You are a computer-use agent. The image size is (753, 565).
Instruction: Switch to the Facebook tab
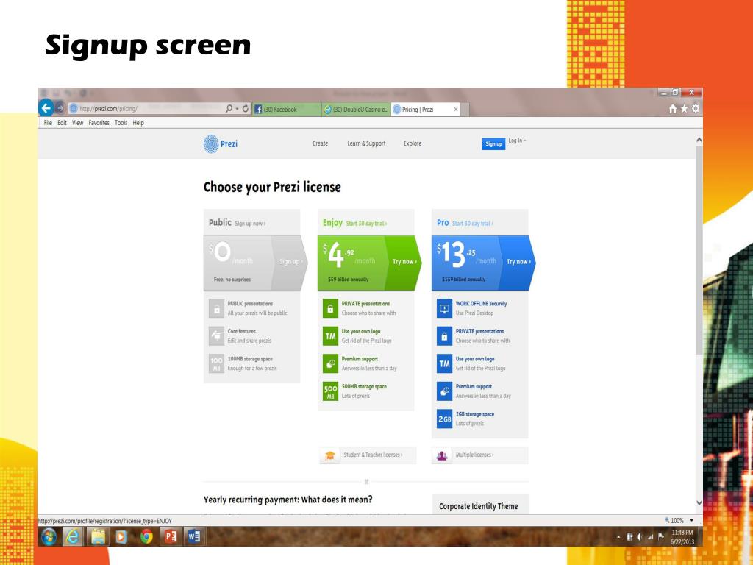pos(287,110)
